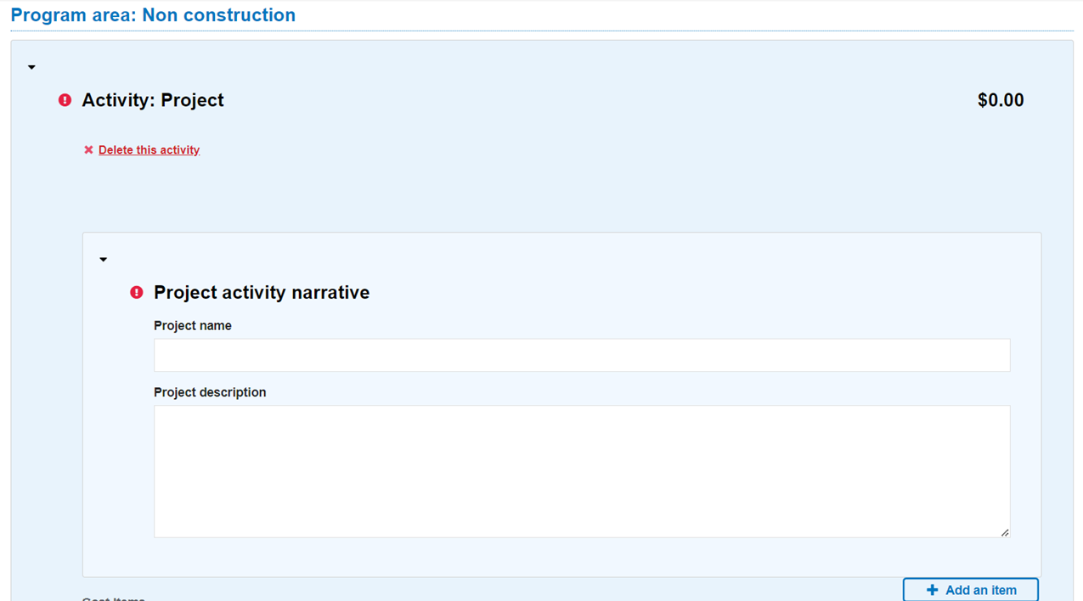
Task: Click the error icon beside Activity: Project
Action: pos(65,100)
